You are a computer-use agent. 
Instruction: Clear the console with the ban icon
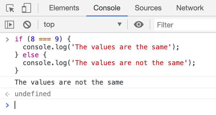27,25
